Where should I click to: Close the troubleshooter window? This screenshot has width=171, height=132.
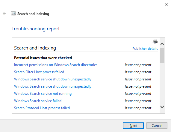[x=166, y=4]
